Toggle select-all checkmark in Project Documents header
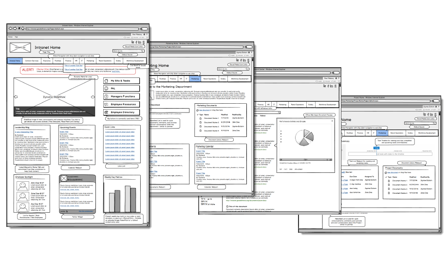This screenshot has height=262, width=448. tap(386, 177)
